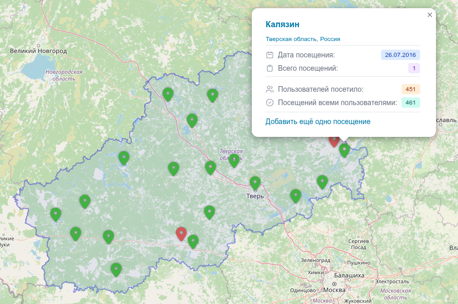The height and width of the screenshot is (304, 458).
Task: Click the red marker partly hidden under the popup
Action: coord(334,141)
